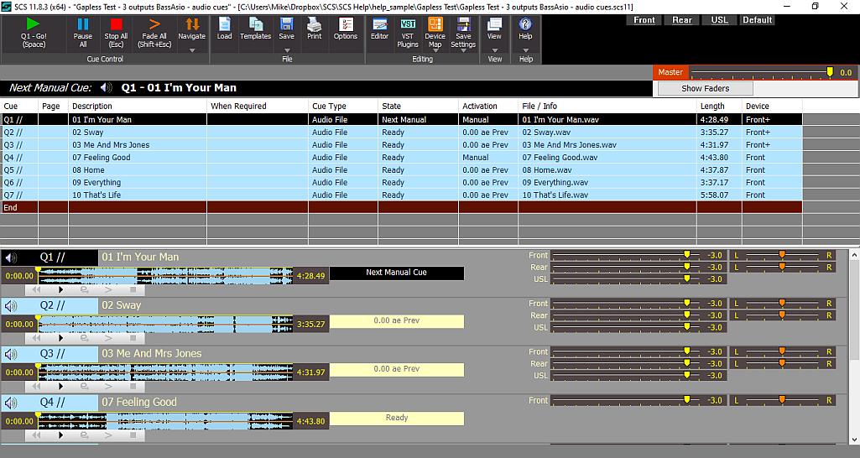Click Q1 Front level slider
Image resolution: width=860 pixels, height=458 pixels.
[625, 255]
